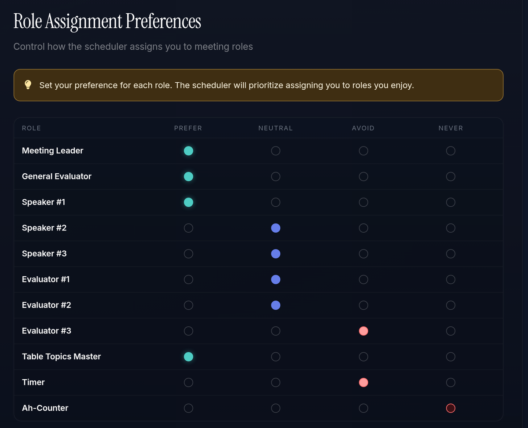Set Evaluator #1 to Never

[451, 279]
